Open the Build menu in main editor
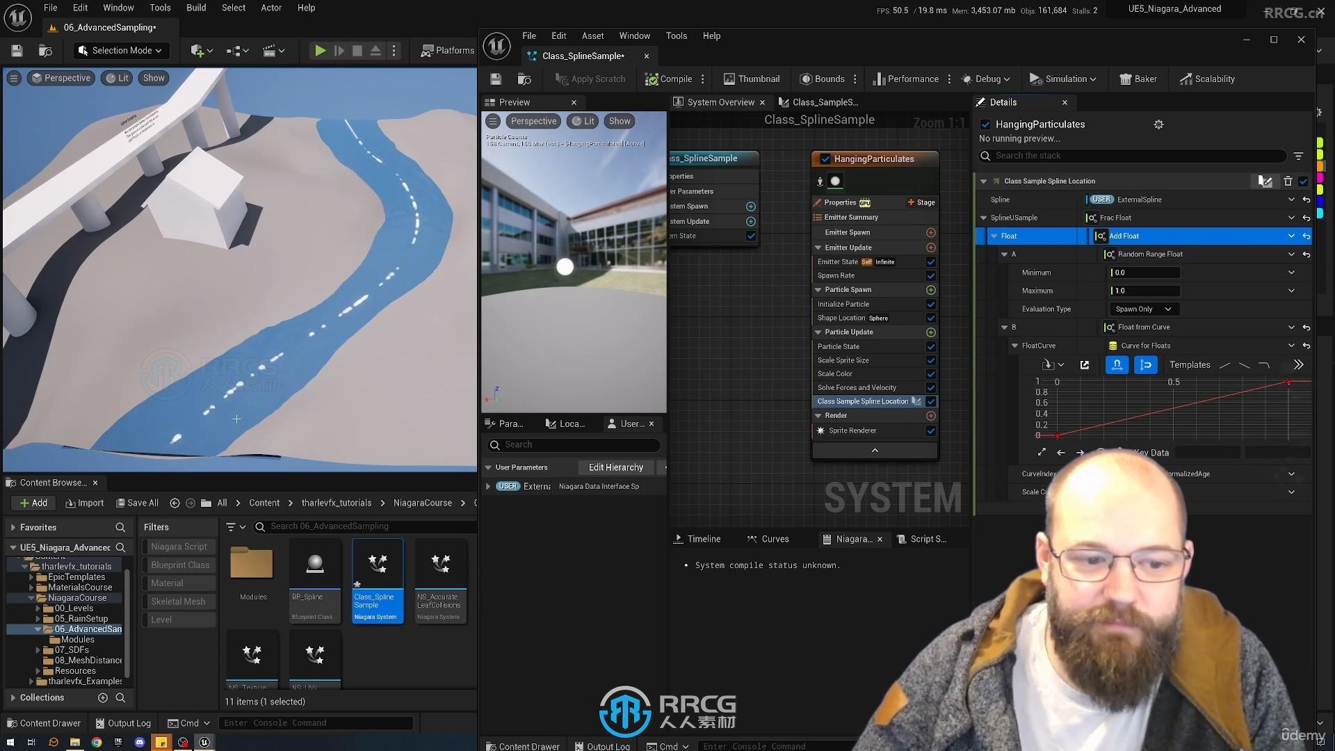This screenshot has height=751, width=1335. point(196,8)
